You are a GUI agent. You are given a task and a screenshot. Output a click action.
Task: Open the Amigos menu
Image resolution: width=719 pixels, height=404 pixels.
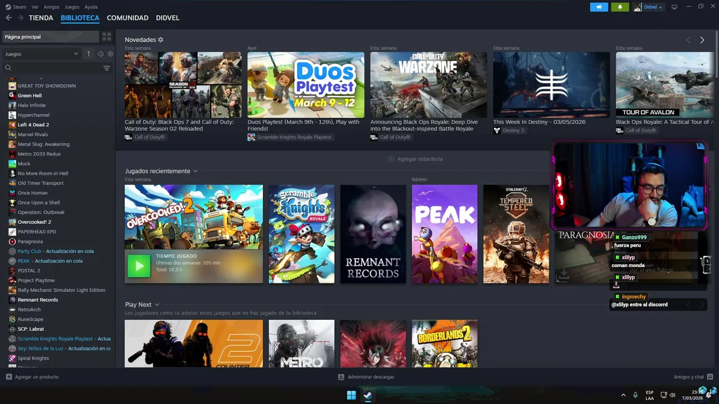coord(52,7)
